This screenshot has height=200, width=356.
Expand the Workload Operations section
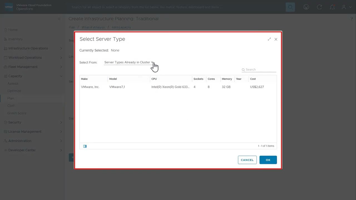(25, 57)
